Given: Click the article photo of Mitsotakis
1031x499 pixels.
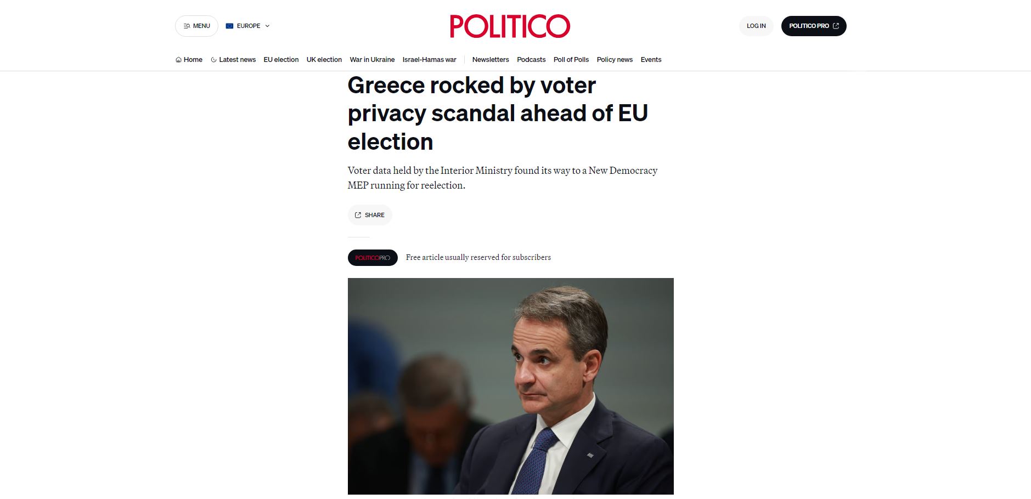Looking at the screenshot, I should 510,384.
